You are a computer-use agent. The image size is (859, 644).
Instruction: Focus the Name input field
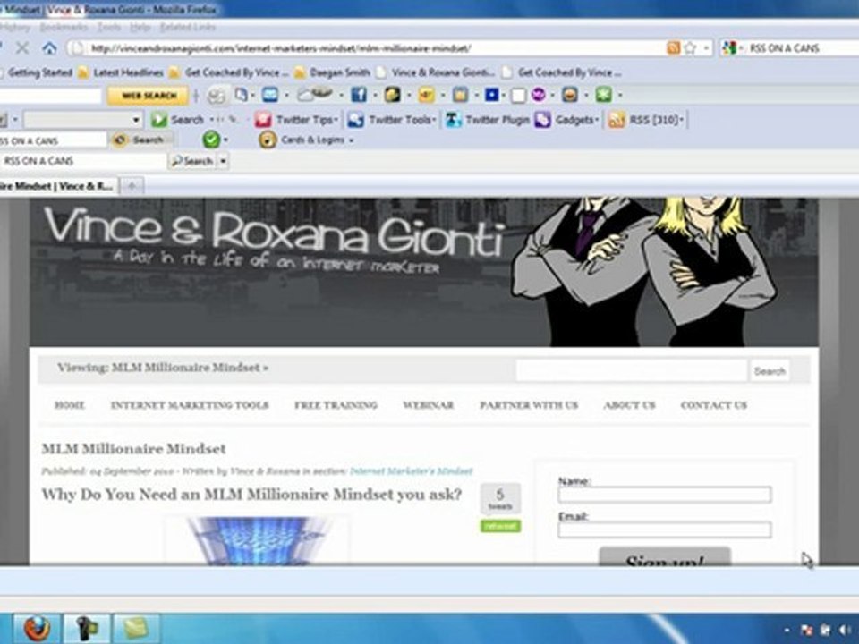(665, 495)
